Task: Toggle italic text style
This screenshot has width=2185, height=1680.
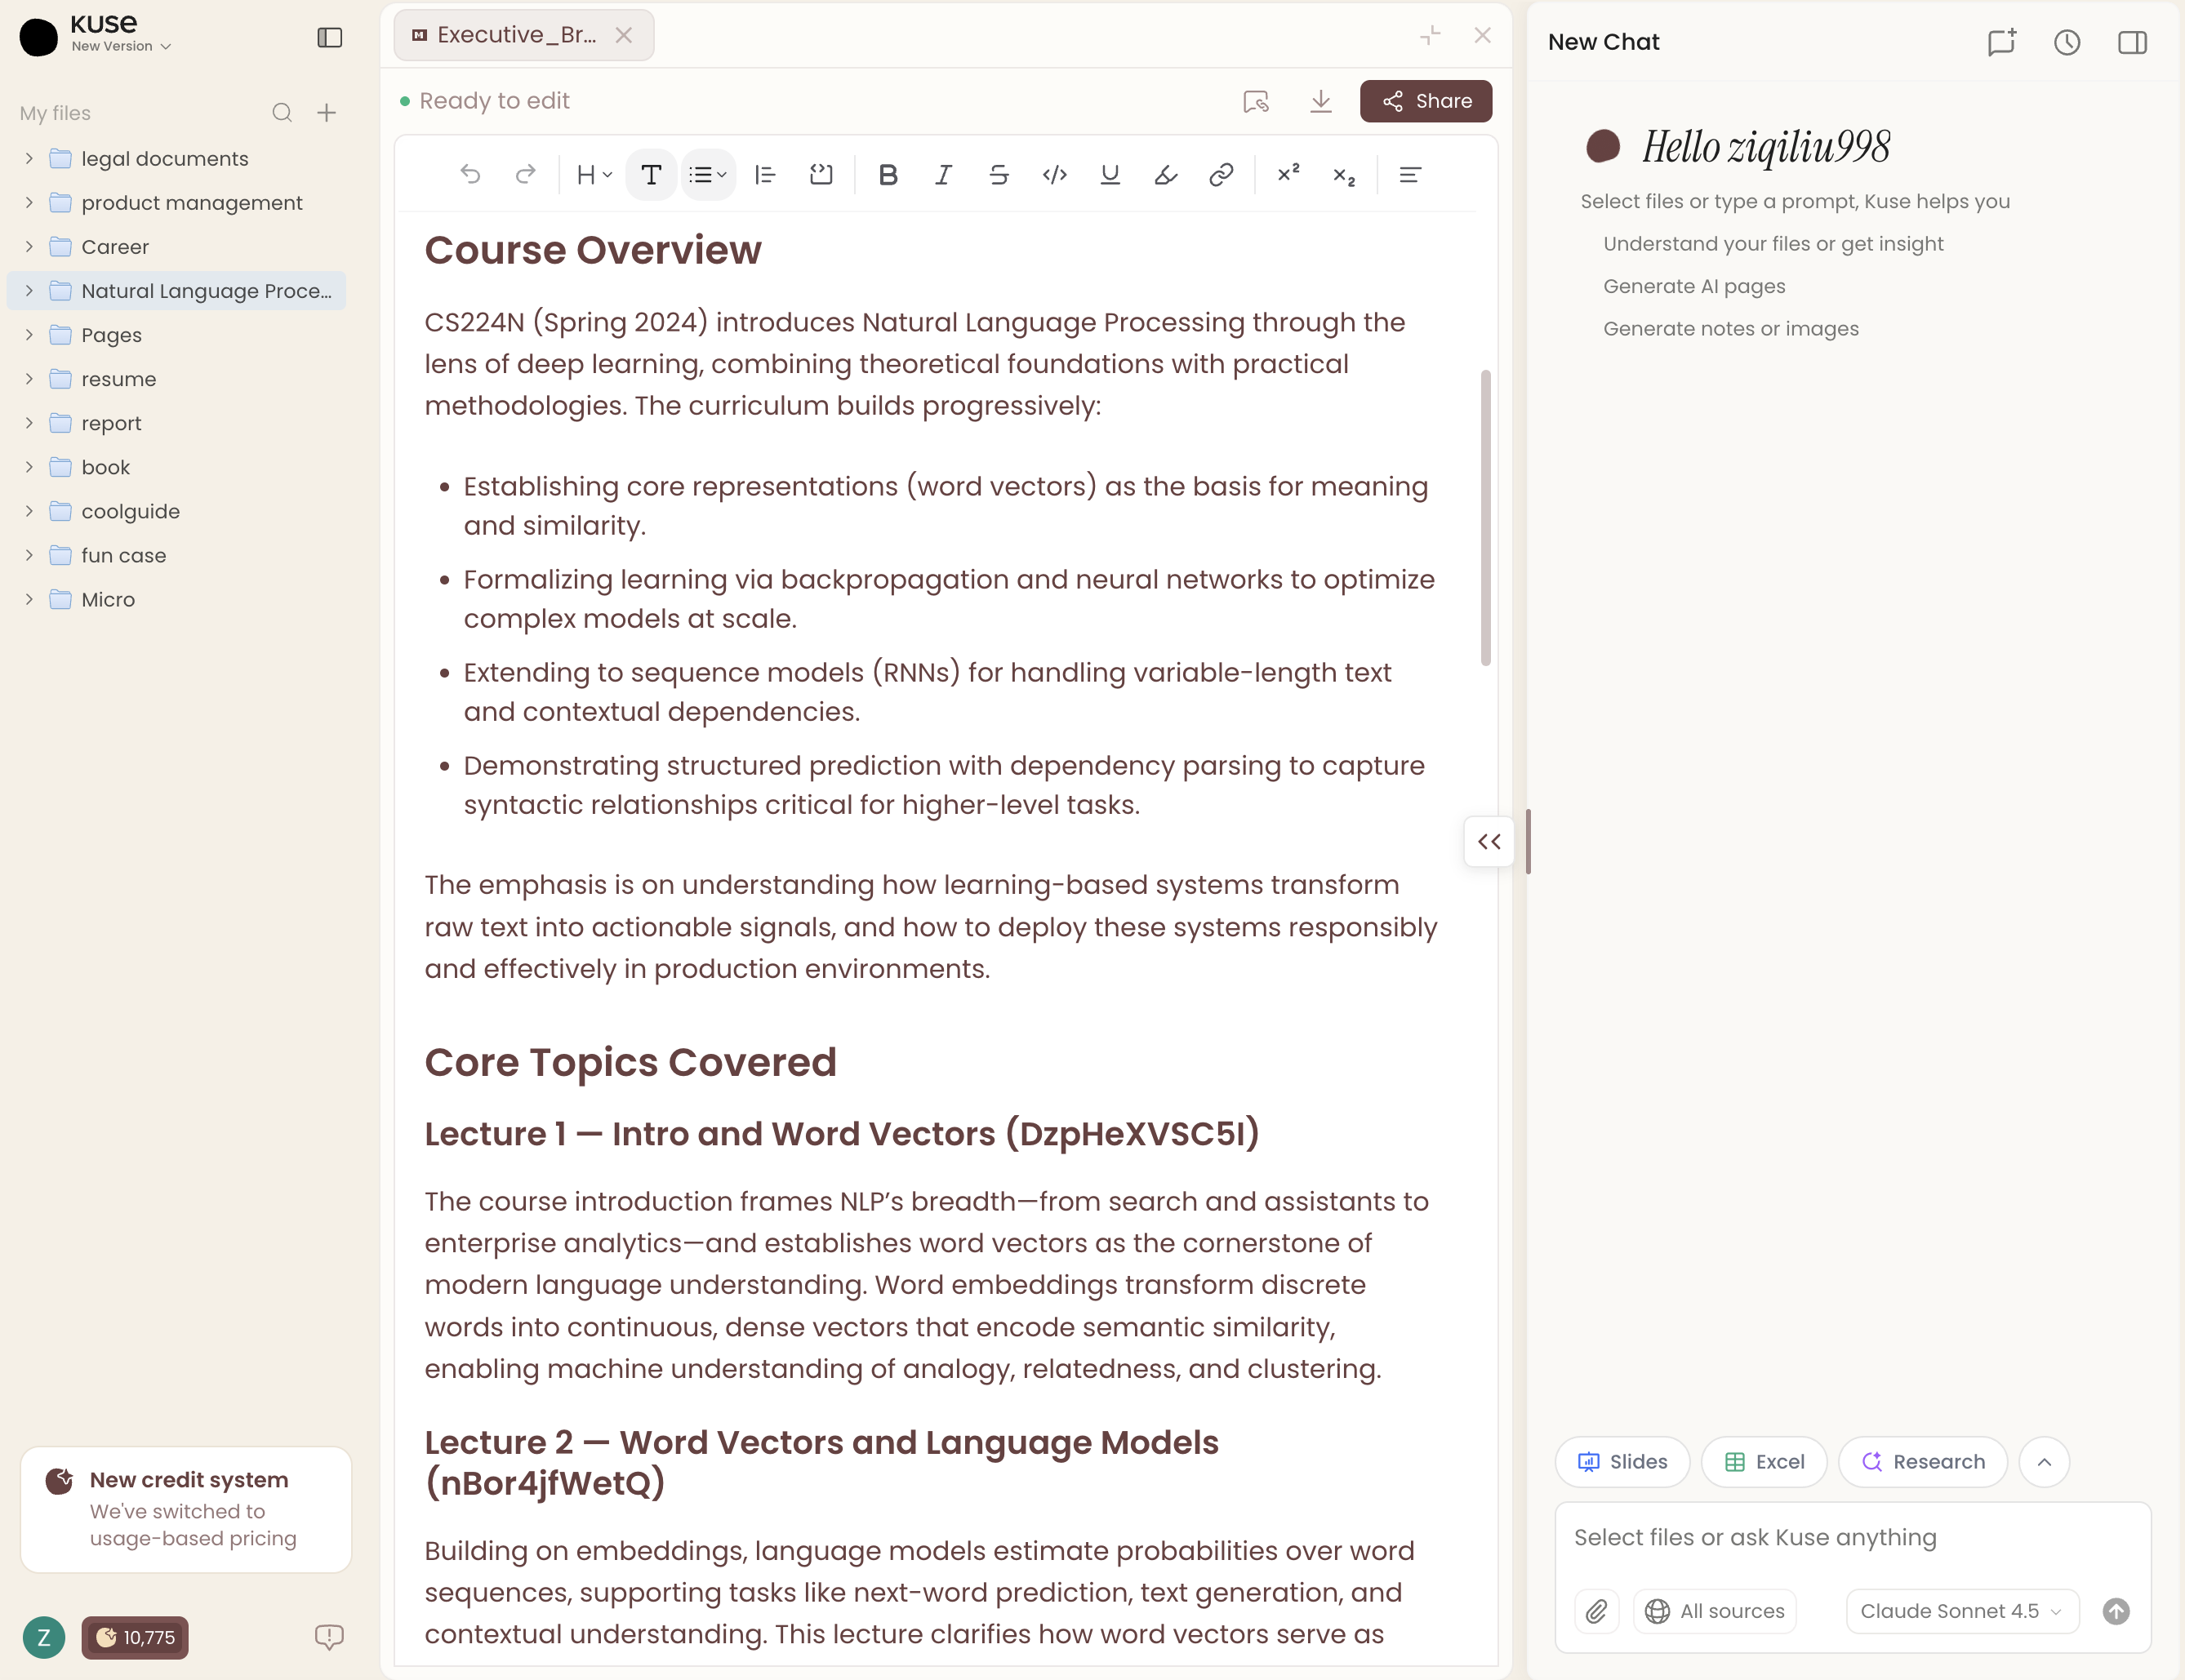Action: coord(943,175)
